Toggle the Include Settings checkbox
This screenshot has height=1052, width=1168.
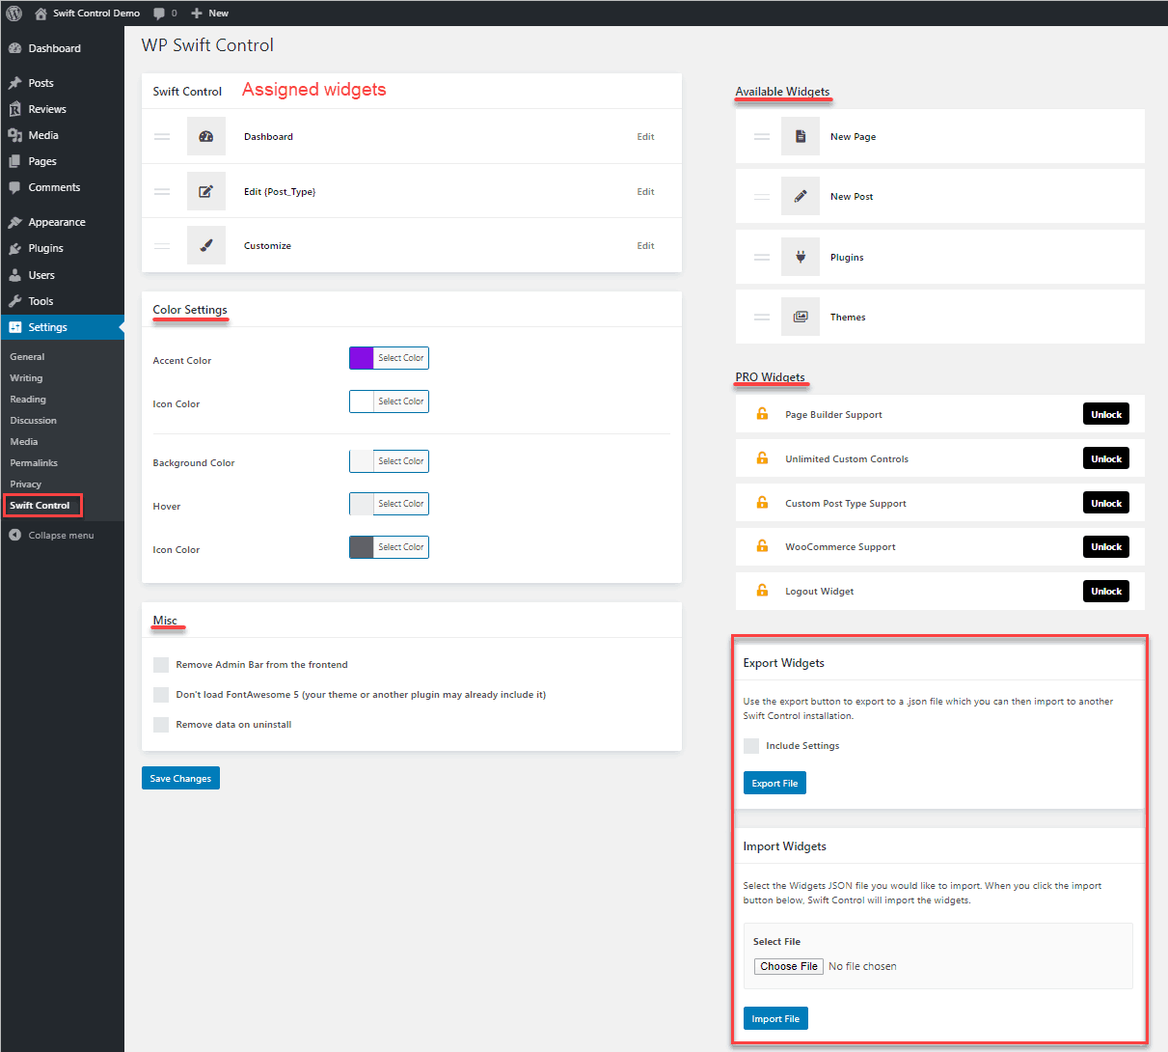click(x=751, y=746)
